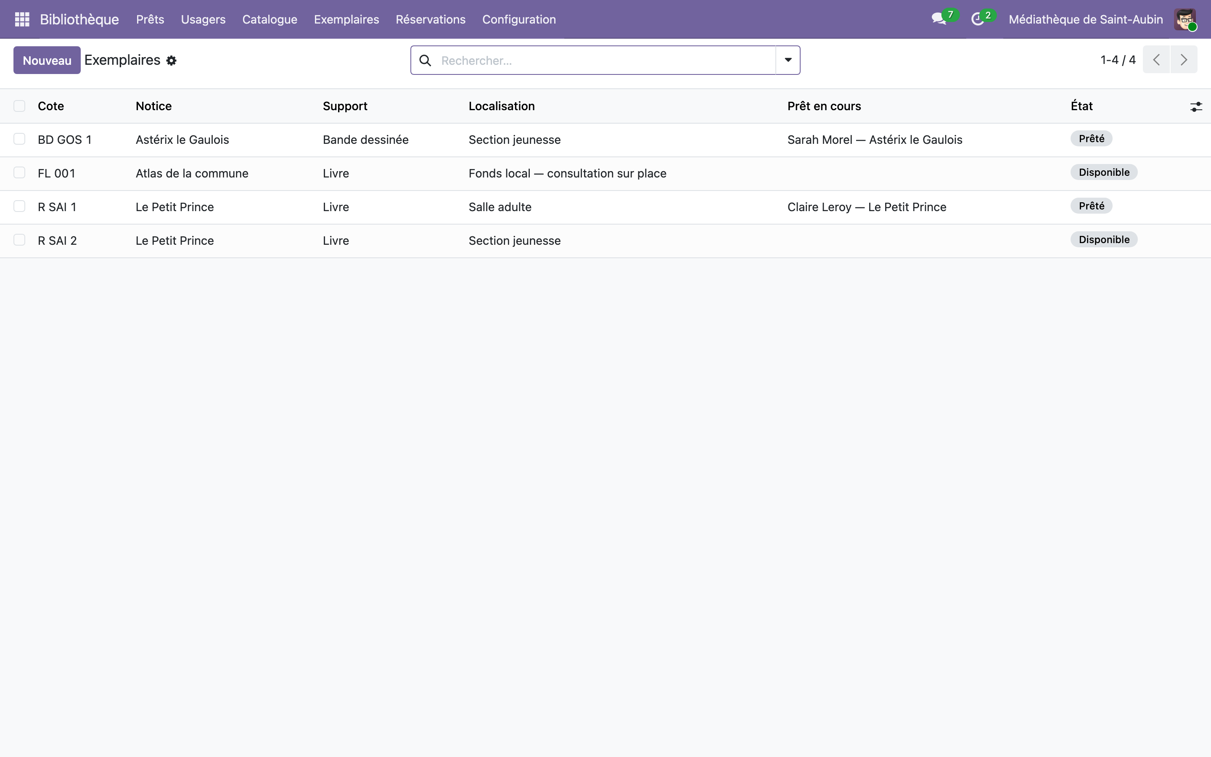The height and width of the screenshot is (757, 1211).
Task: Open the Catalogue menu
Action: tap(270, 19)
